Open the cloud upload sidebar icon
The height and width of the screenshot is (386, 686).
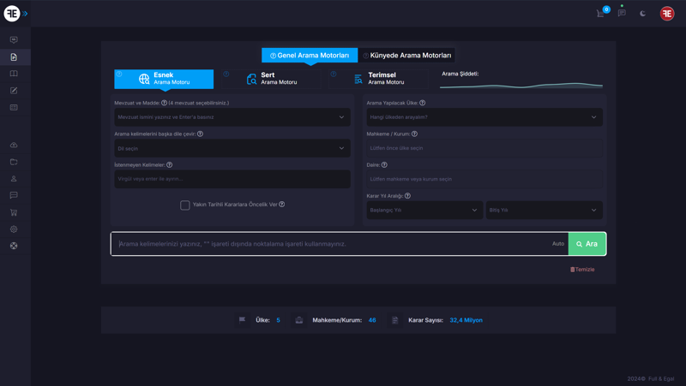click(14, 145)
